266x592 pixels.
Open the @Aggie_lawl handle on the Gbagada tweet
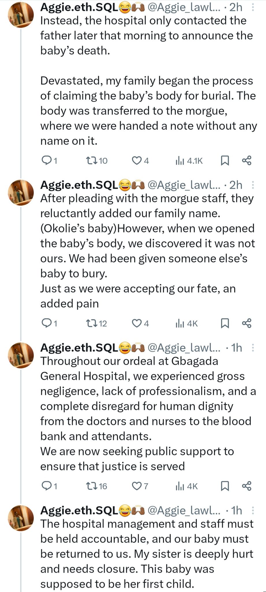(x=184, y=348)
